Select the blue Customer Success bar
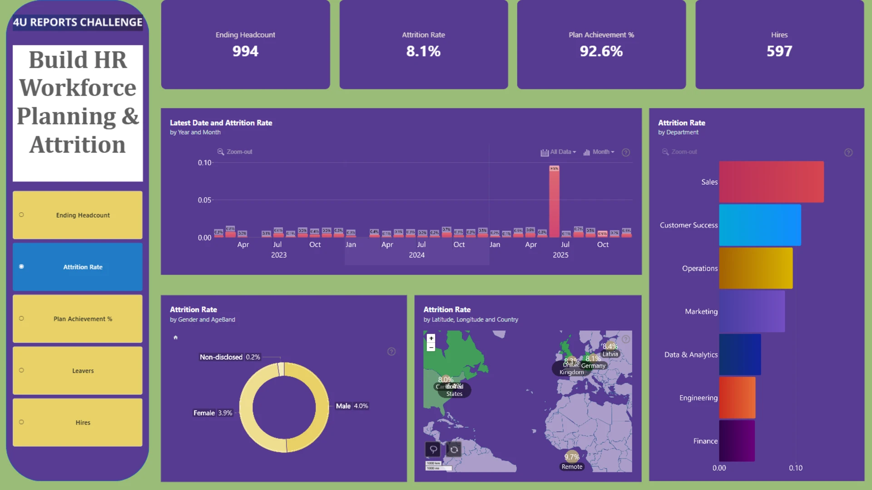 (760, 225)
